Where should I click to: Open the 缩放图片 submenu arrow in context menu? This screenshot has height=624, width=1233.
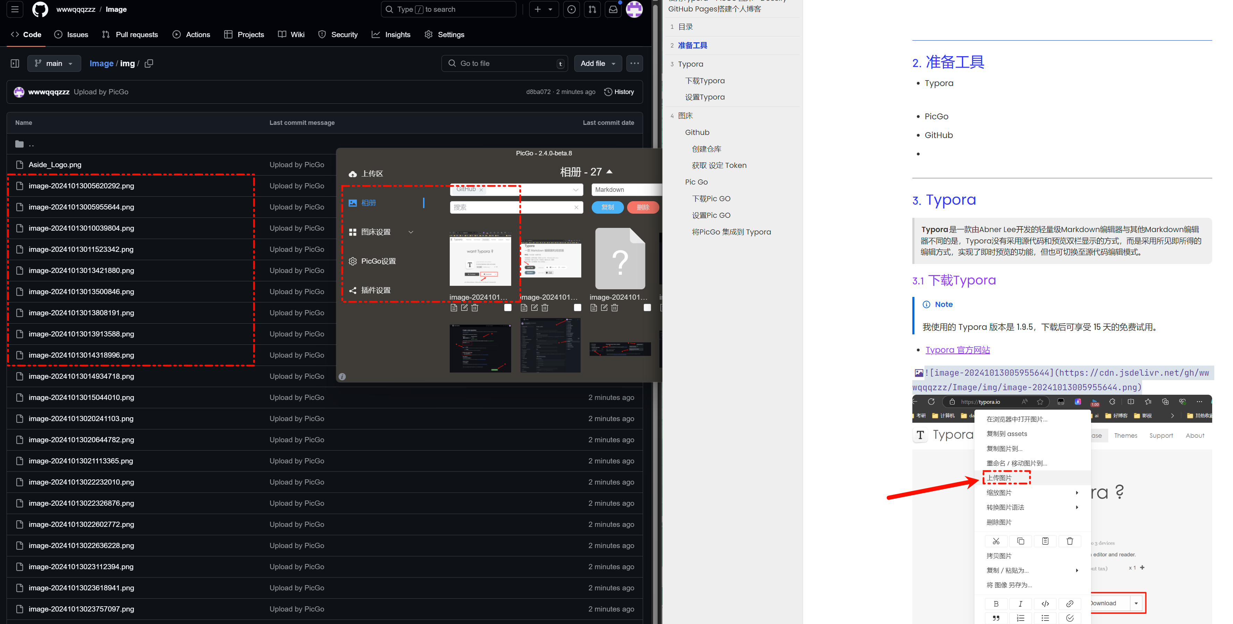[1077, 493]
